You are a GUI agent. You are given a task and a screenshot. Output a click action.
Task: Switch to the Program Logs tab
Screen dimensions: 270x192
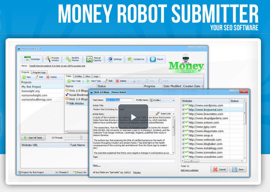click(39, 72)
